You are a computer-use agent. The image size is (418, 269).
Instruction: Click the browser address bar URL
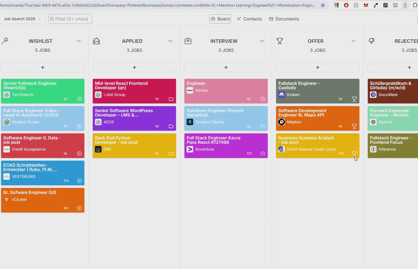point(157,5)
